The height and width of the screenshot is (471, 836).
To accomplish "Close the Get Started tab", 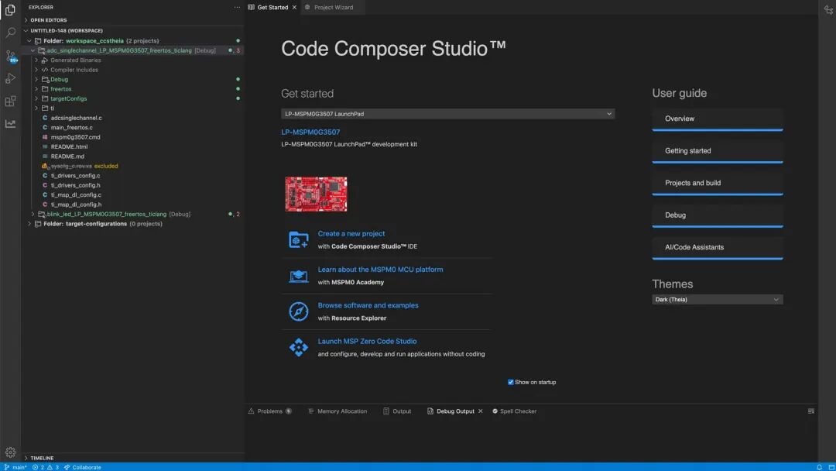I will click(x=294, y=8).
